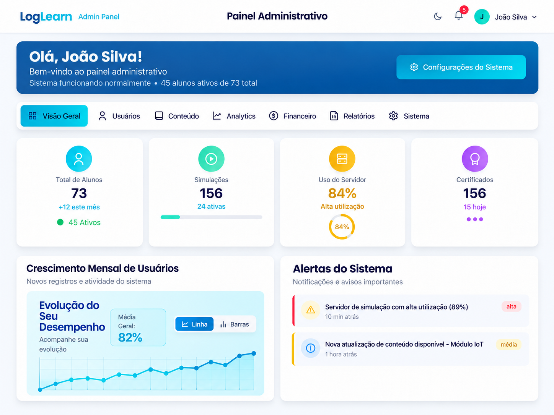Click the Uso do Servidor server icon
This screenshot has width=554, height=415.
tap(342, 159)
